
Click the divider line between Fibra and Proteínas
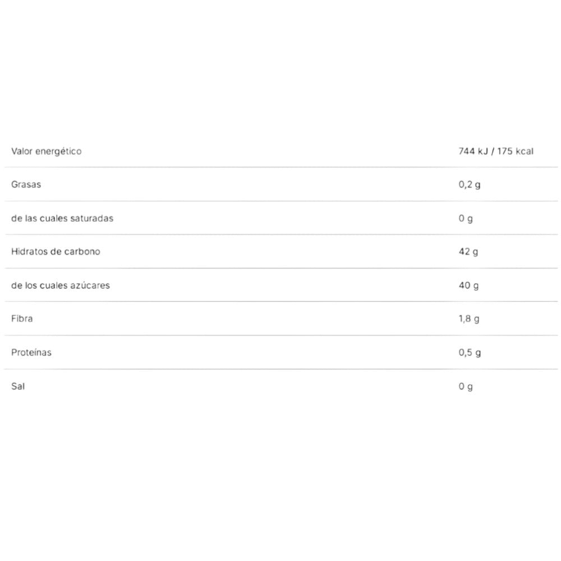tap(280, 335)
